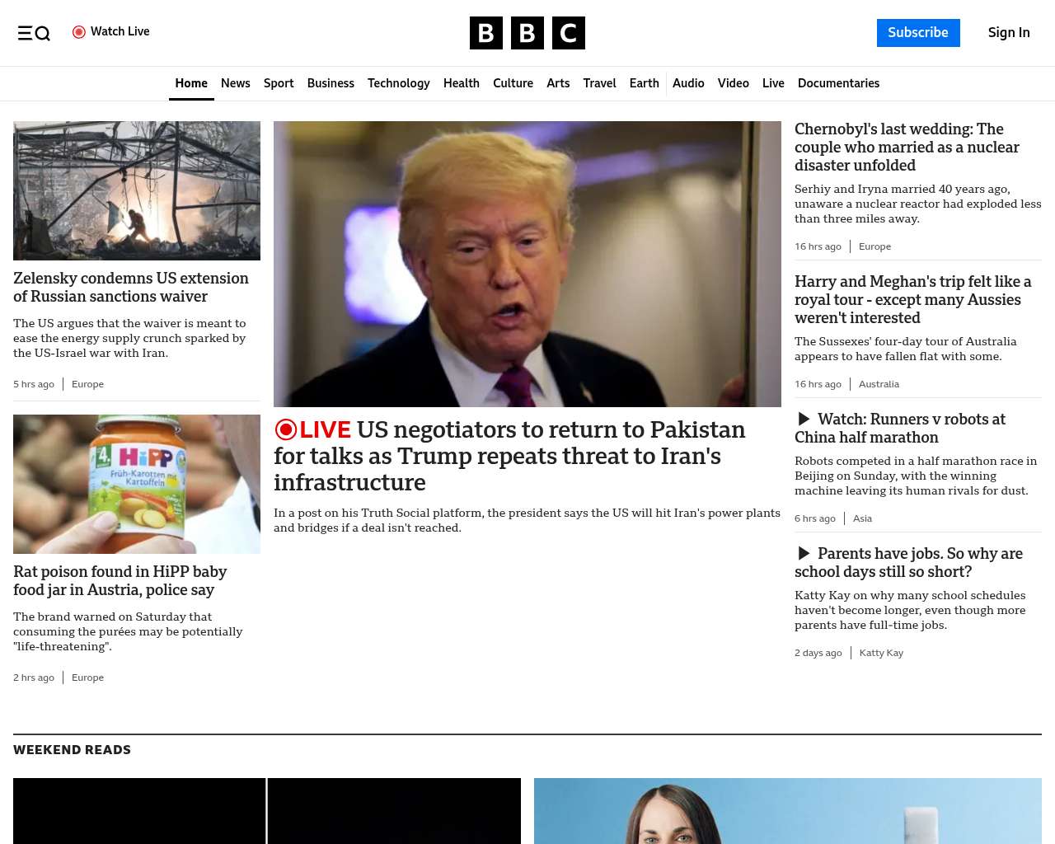Click the Europe tag under HiPP story
Screen dimensions: 1055x844
pyautogui.click(x=87, y=678)
